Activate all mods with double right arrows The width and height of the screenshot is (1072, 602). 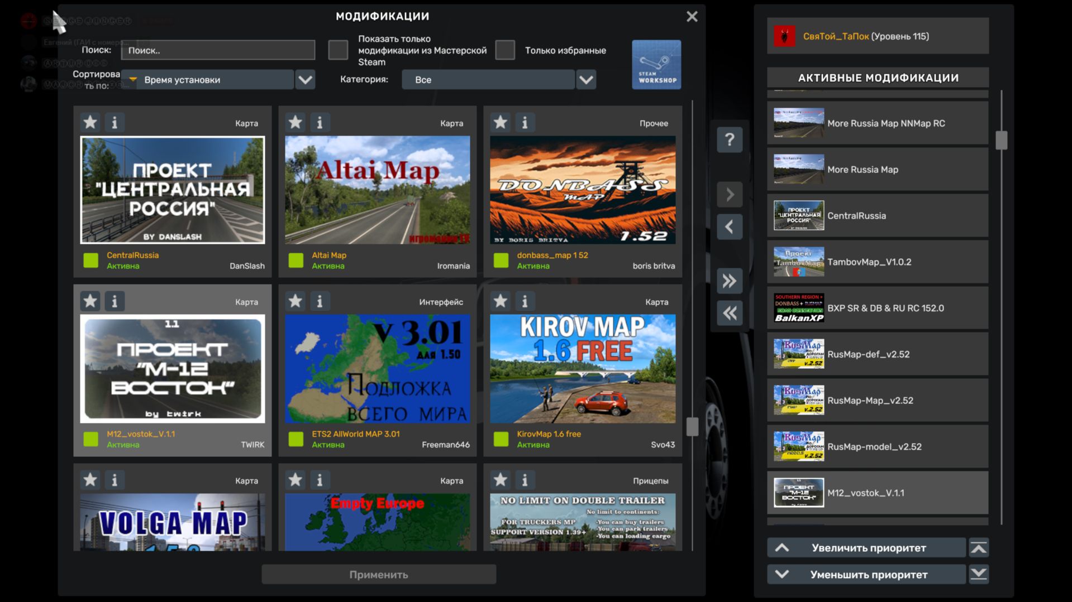[730, 281]
